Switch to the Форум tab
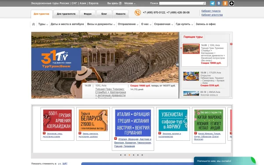This screenshot has height=165, width=264. 88,14
